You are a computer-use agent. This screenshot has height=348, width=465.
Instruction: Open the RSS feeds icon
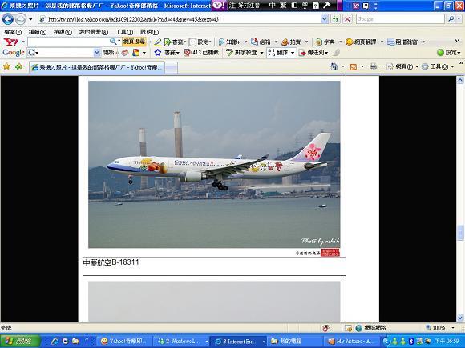[354, 67]
